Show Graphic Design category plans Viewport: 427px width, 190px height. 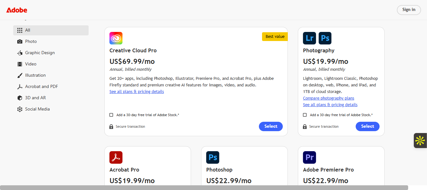(40, 53)
